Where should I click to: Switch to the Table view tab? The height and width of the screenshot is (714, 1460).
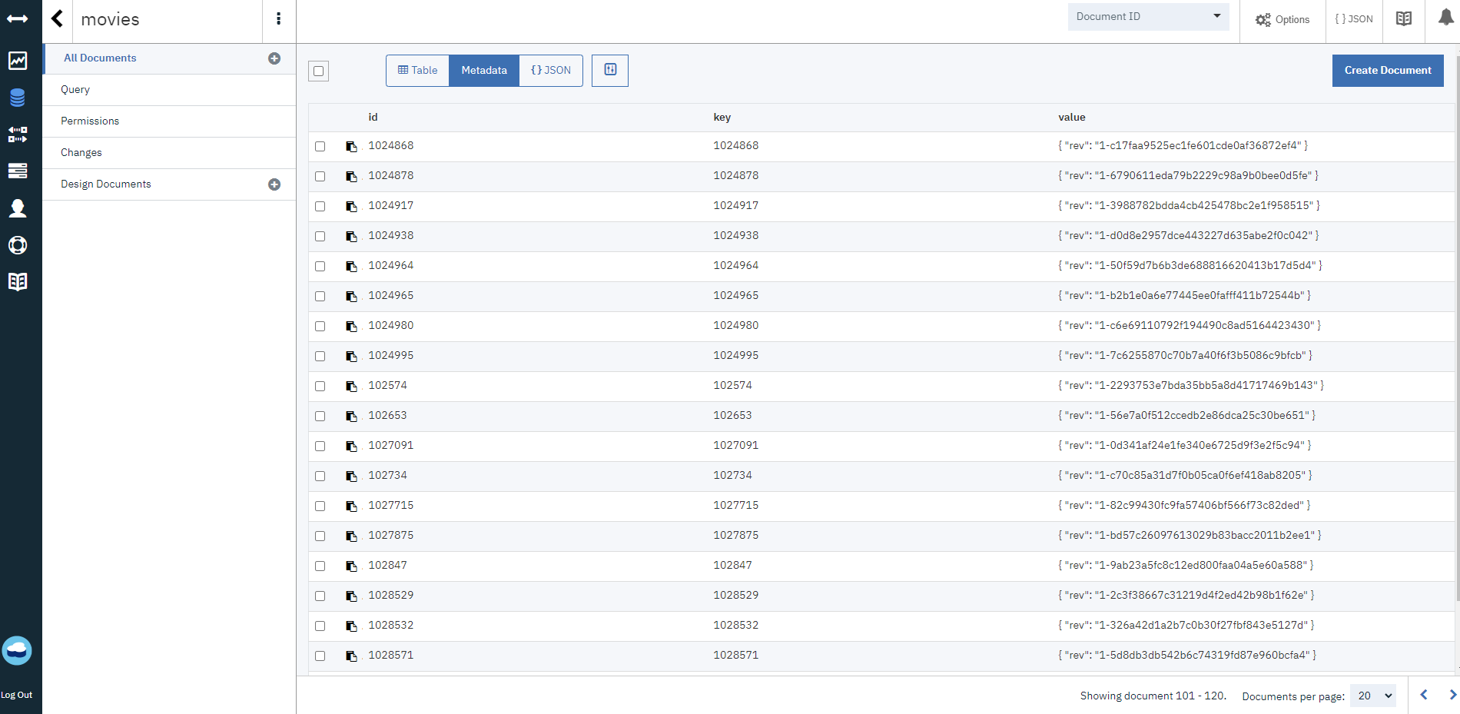tap(417, 70)
